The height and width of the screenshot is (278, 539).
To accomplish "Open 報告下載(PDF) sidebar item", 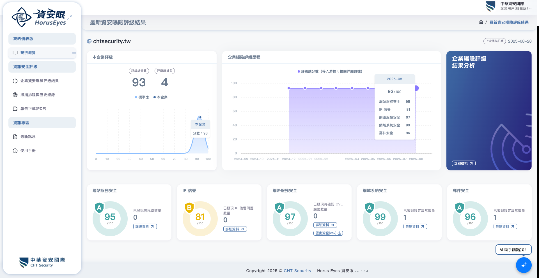I will 33,109.
